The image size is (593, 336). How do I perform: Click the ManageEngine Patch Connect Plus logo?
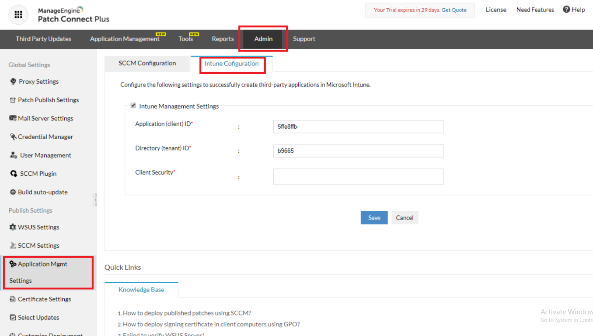(73, 15)
